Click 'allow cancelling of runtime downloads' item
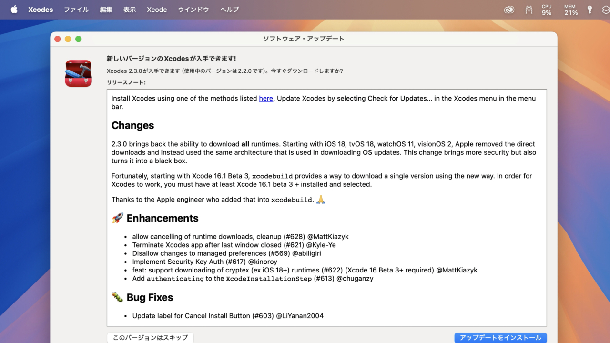The height and width of the screenshot is (343, 610). [241, 237]
